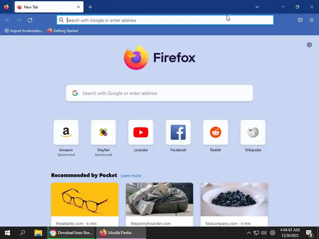This screenshot has width=319, height=239.
Task: Open the fastcompany.com blueberries article
Action: coord(234,204)
